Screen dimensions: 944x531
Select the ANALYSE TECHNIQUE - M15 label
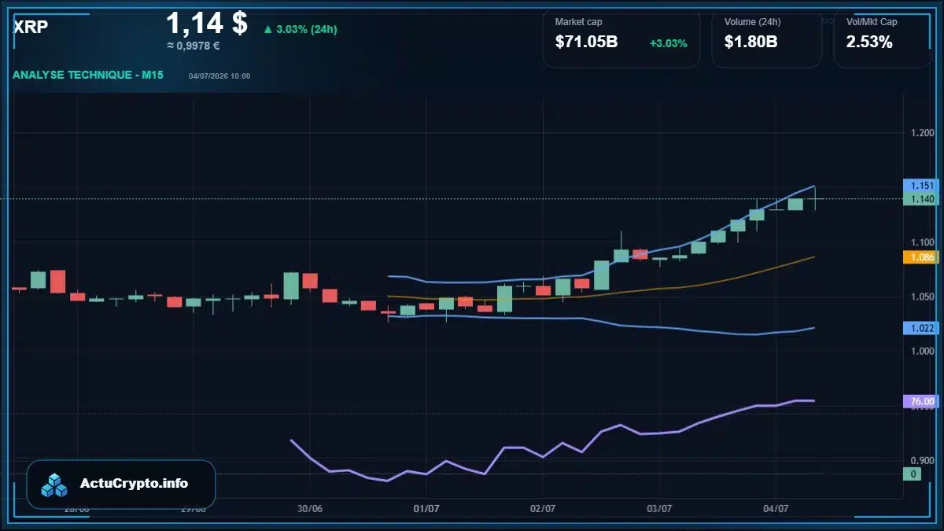[88, 76]
